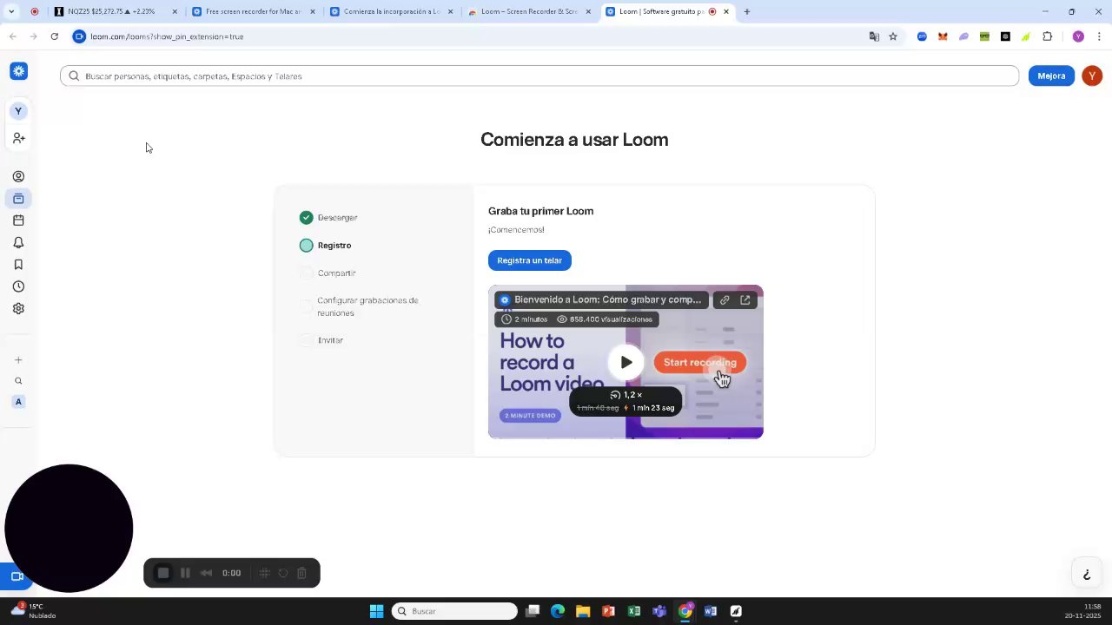
Task: Open the Y workspace avatar in sidebar
Action: (18, 111)
